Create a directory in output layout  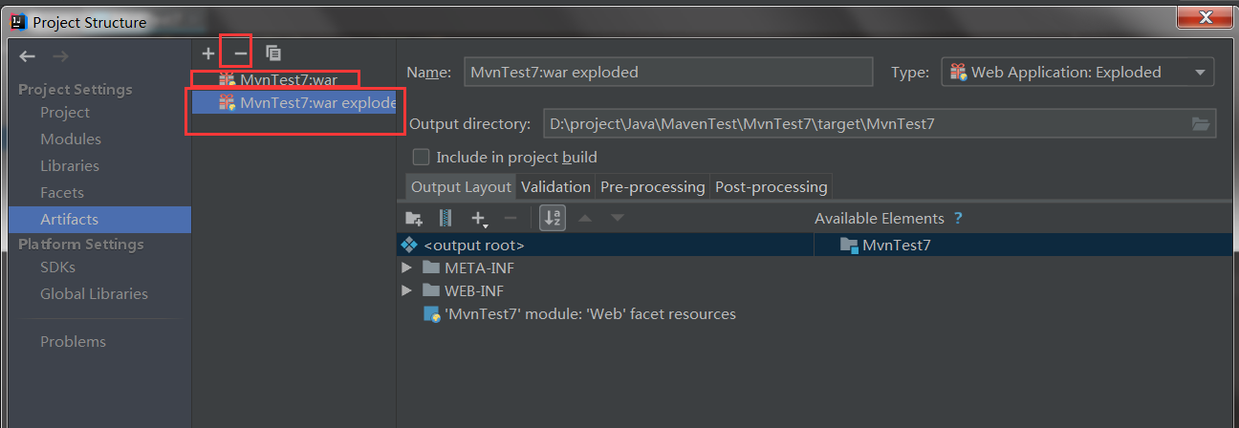tap(414, 219)
